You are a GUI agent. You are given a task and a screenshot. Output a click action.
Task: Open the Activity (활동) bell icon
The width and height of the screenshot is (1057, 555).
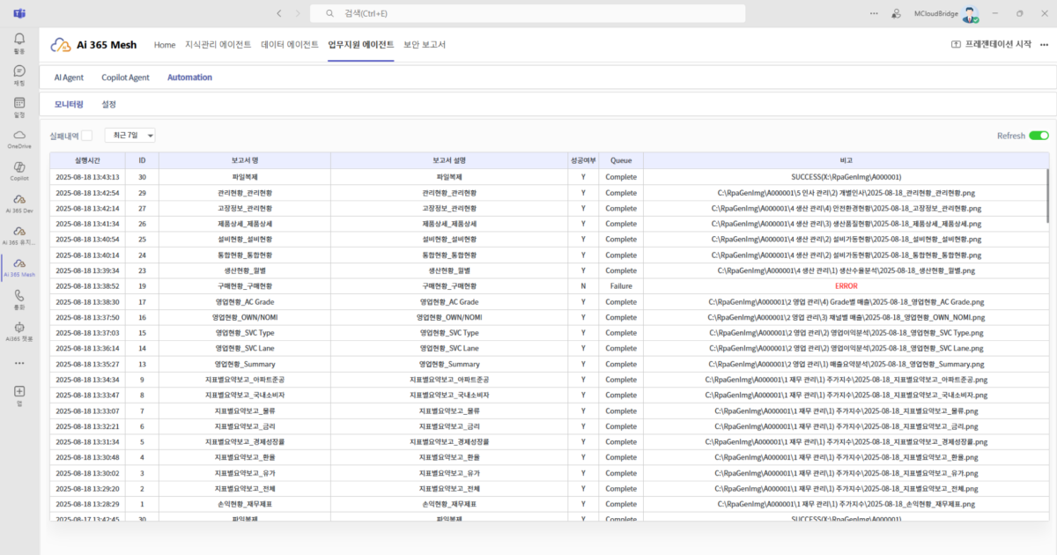[x=19, y=40]
